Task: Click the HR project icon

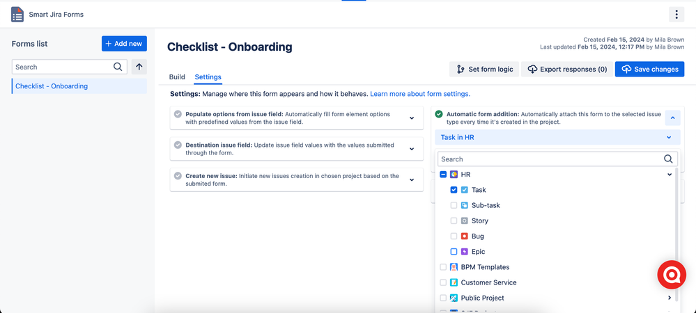Action: coord(454,175)
